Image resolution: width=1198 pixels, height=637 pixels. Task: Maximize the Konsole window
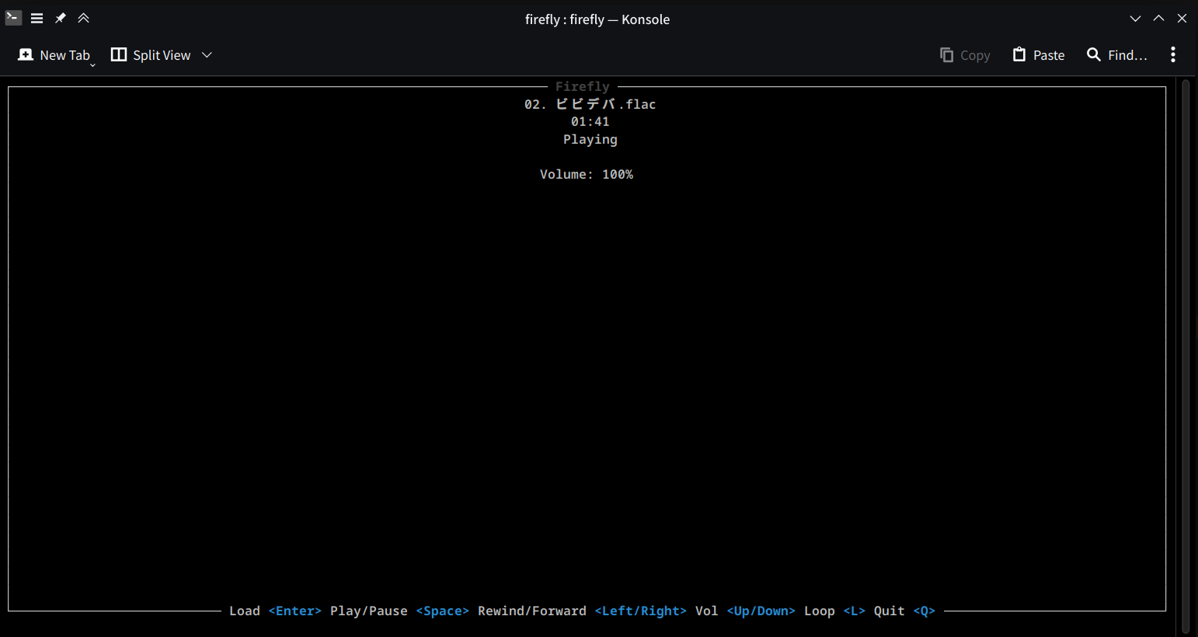tap(1158, 19)
